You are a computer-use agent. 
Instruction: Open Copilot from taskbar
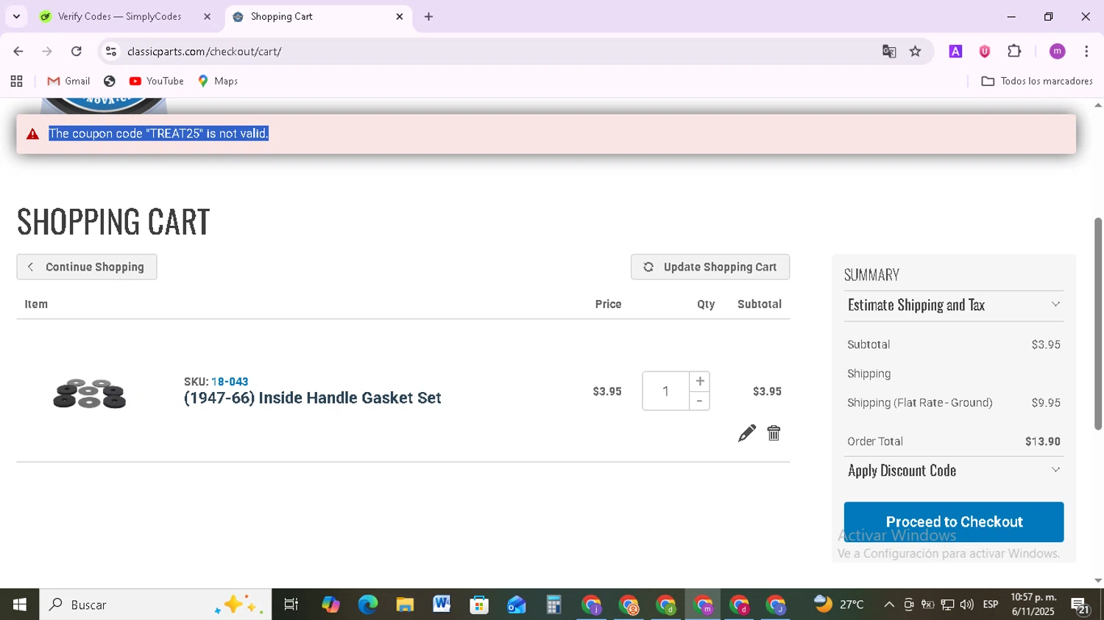330,605
